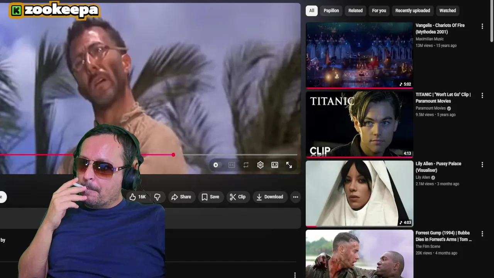Open the Lily Allen visualiser thumbnail
The width and height of the screenshot is (494, 278).
tap(359, 193)
